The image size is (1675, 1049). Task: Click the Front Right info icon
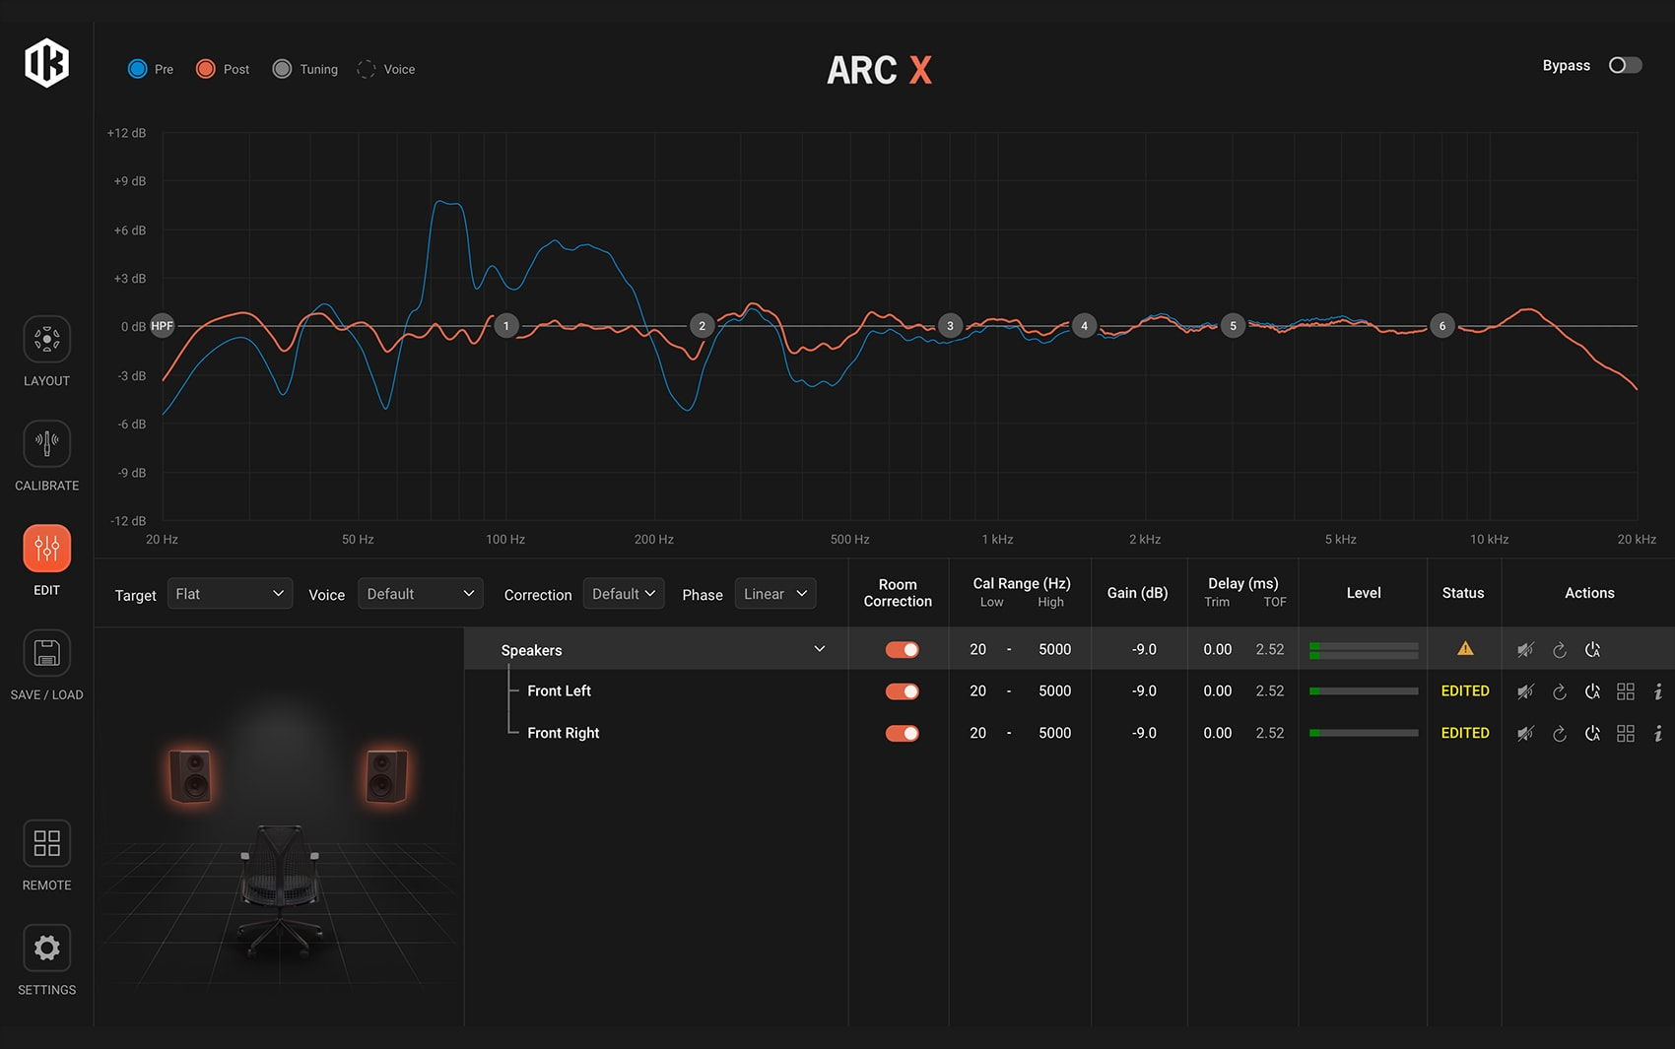pos(1658,734)
